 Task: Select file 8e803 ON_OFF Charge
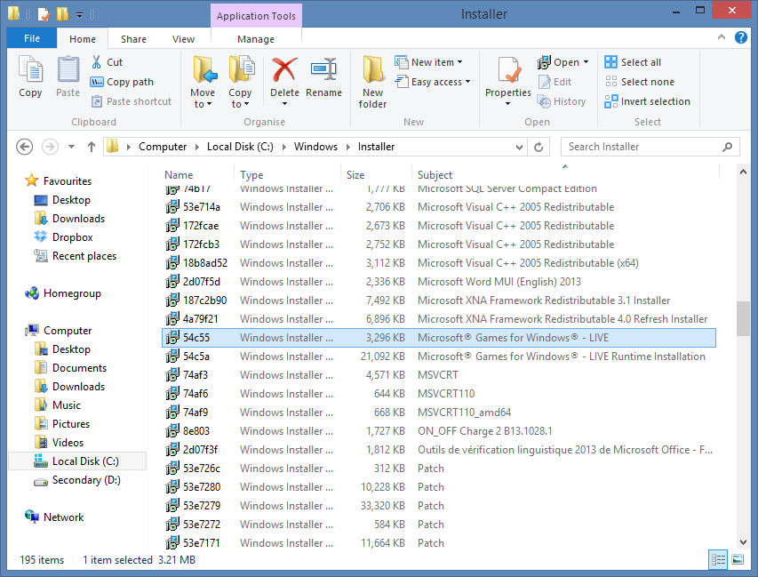(438, 431)
